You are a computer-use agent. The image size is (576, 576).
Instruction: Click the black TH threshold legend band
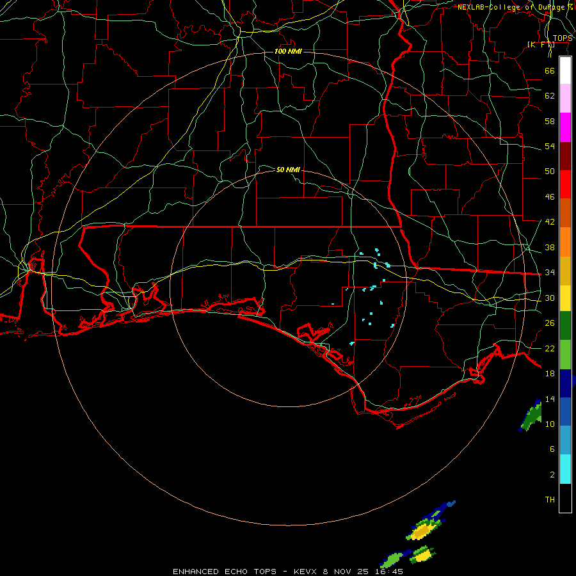[x=565, y=498]
